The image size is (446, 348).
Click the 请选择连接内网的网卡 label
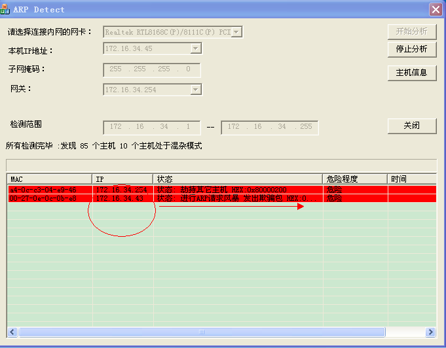(50, 32)
